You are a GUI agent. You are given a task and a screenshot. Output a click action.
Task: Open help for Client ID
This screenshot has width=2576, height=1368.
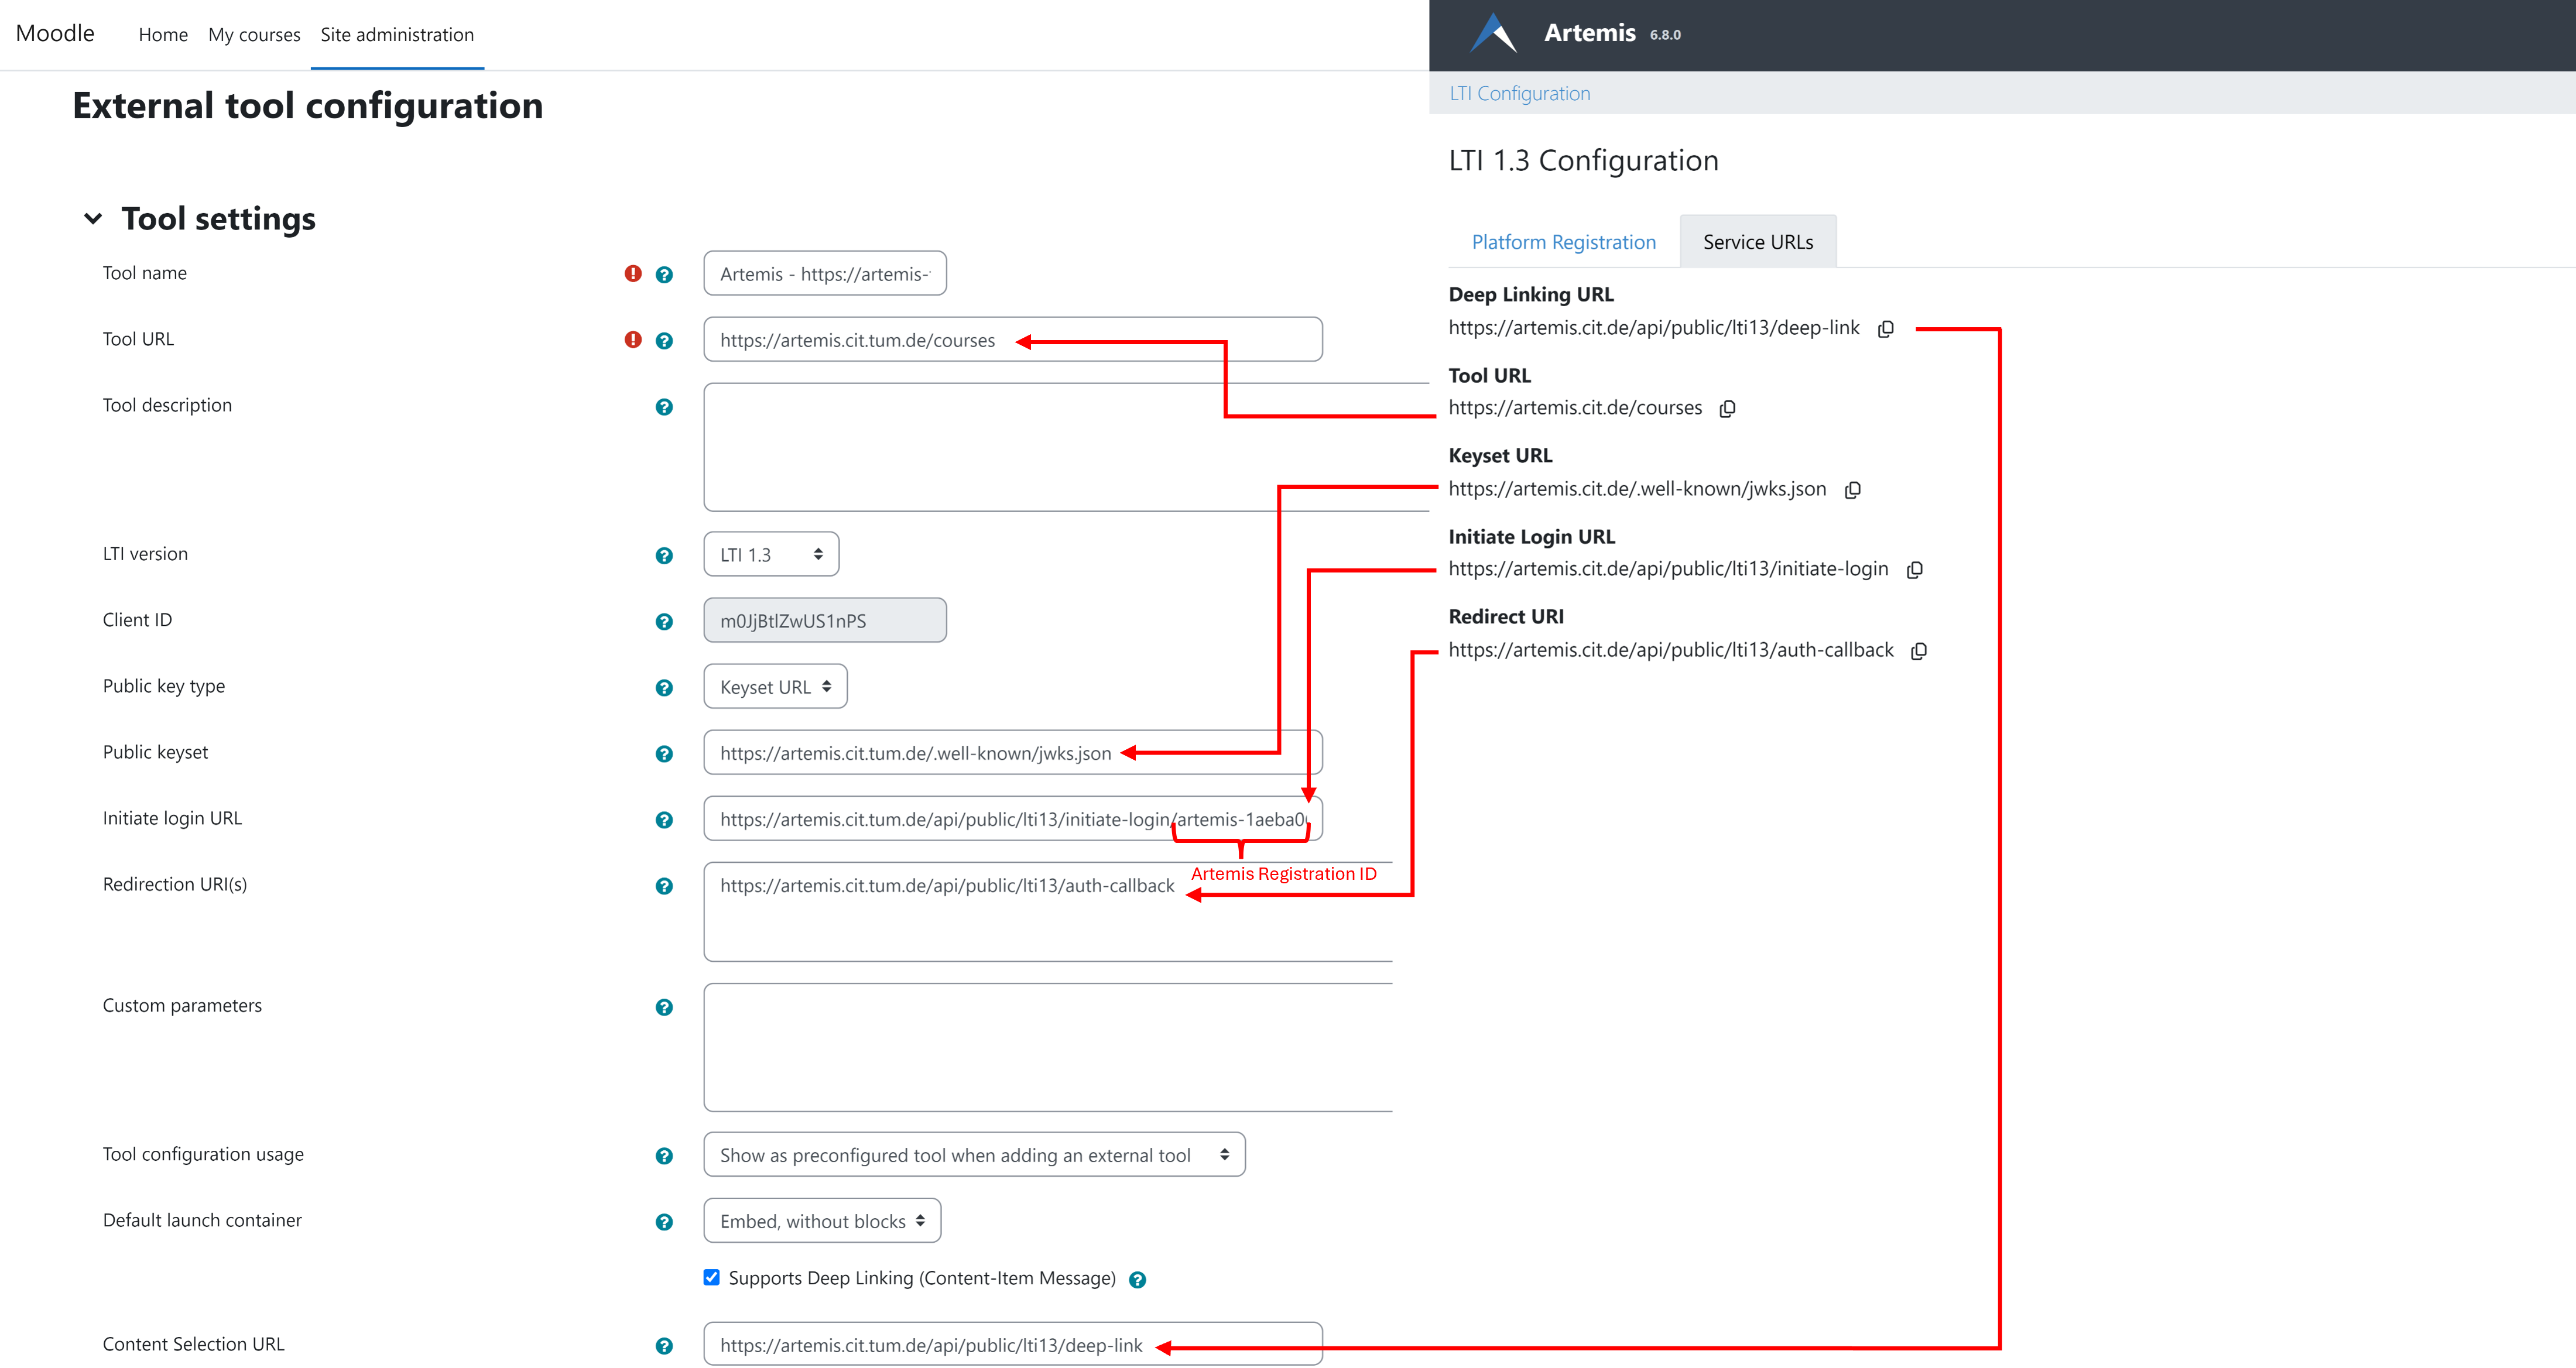664,622
